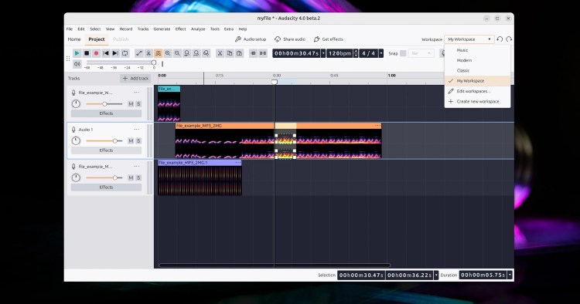Undo the last action
This screenshot has height=304, width=580.
(500, 39)
